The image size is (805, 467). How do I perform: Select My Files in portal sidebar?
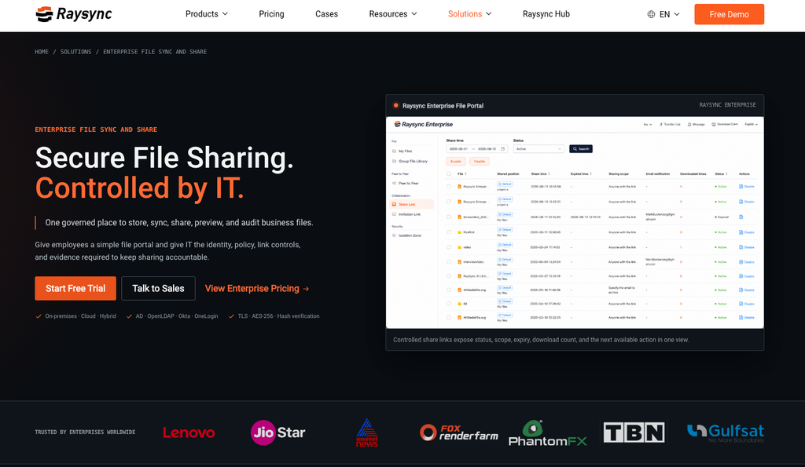tap(402, 151)
